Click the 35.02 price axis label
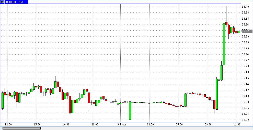This screenshot has height=130, width=253. pos(245,120)
